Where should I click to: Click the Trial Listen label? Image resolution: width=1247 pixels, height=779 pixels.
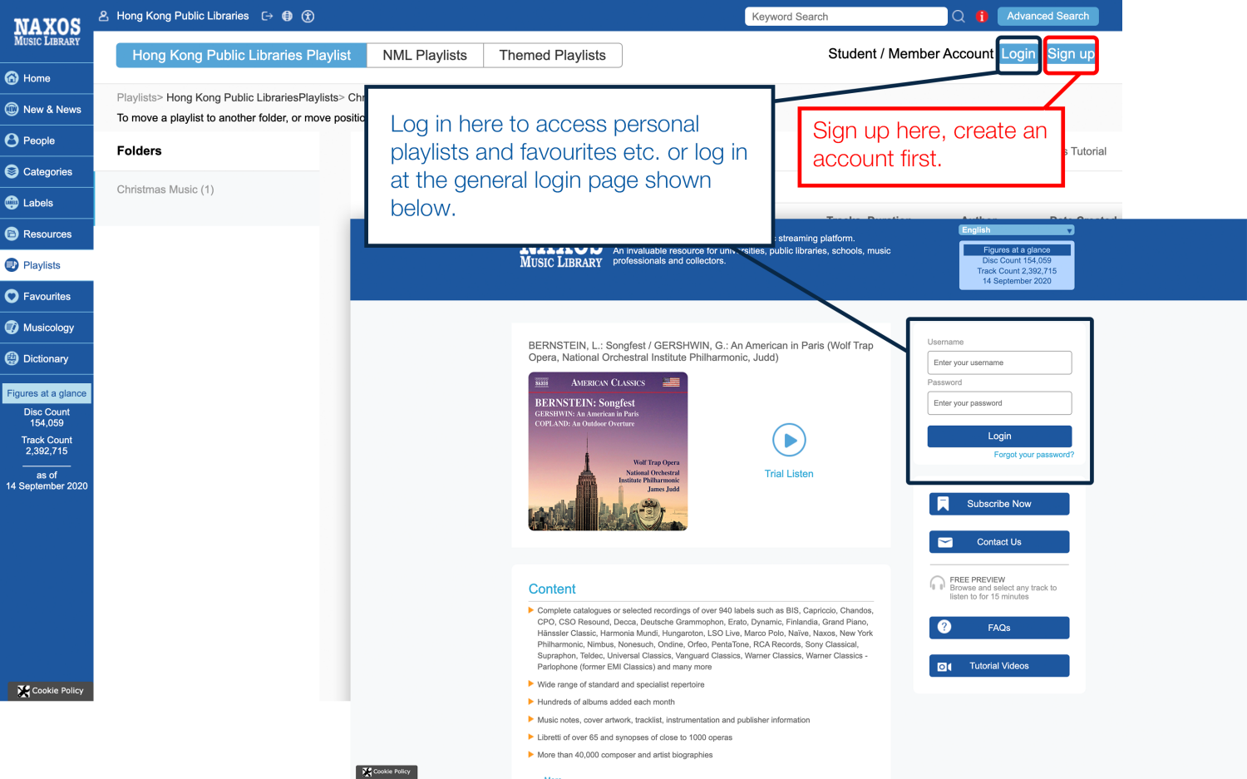tap(789, 474)
